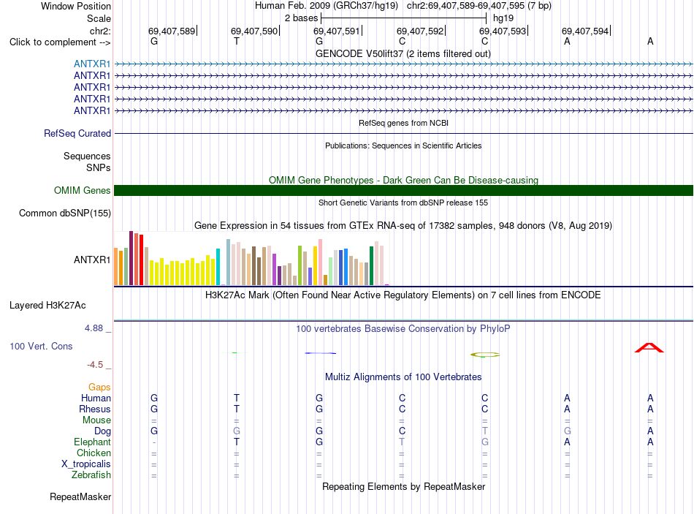Click the GTEx tissue expression bar chart

click(x=252, y=258)
